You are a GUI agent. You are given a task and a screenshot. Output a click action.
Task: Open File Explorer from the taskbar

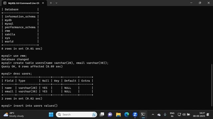(118, 115)
